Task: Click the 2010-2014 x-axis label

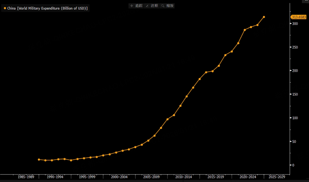Action: pyautogui.click(x=184, y=177)
